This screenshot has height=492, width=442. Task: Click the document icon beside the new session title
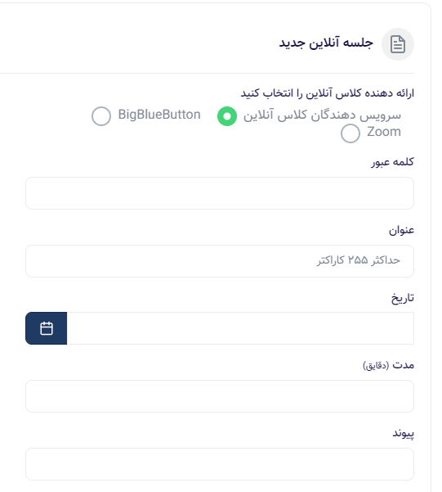(x=398, y=44)
